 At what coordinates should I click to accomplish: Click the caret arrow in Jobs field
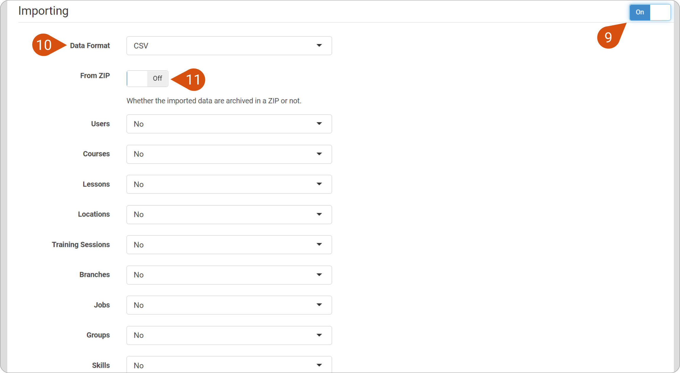pos(319,305)
